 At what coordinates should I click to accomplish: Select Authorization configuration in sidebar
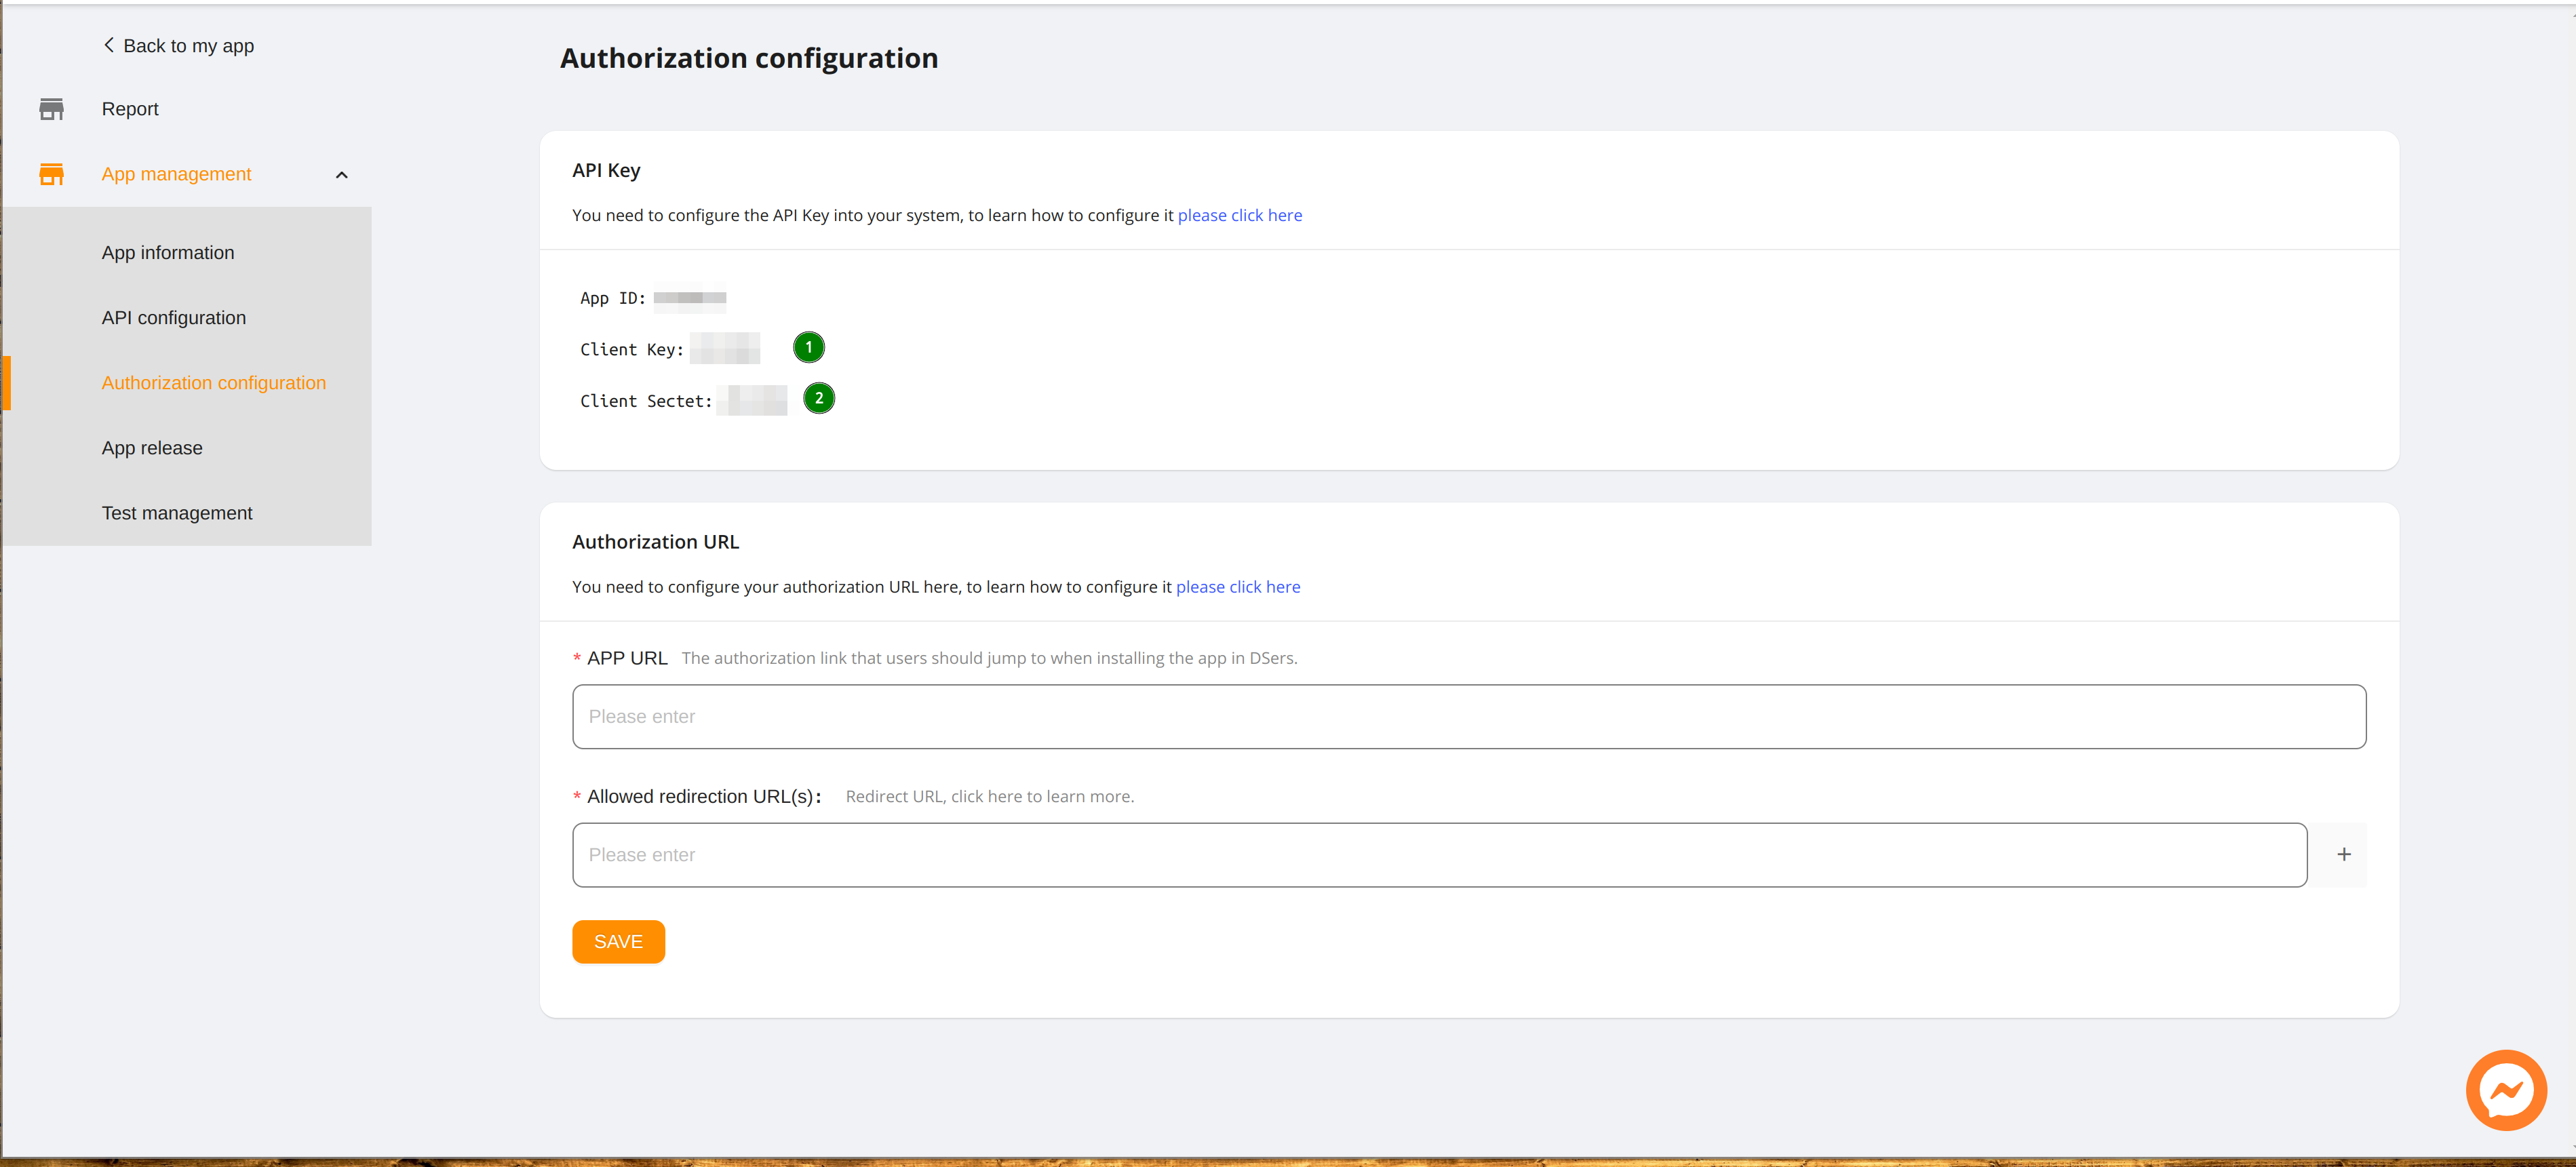pyautogui.click(x=213, y=382)
